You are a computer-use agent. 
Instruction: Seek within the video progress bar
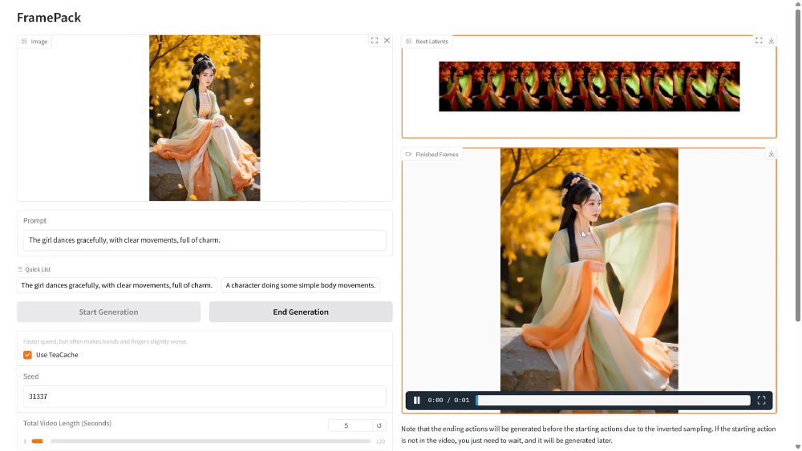(x=614, y=401)
